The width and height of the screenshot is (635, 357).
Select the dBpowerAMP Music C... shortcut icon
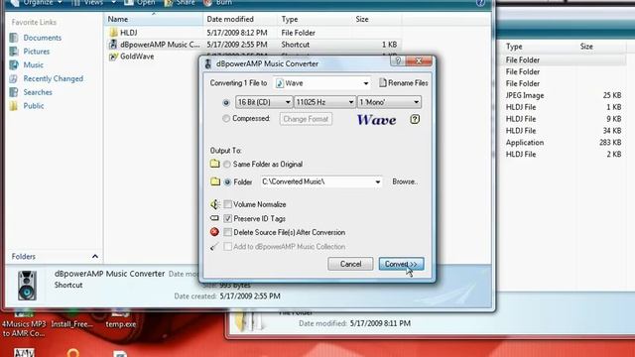113,45
